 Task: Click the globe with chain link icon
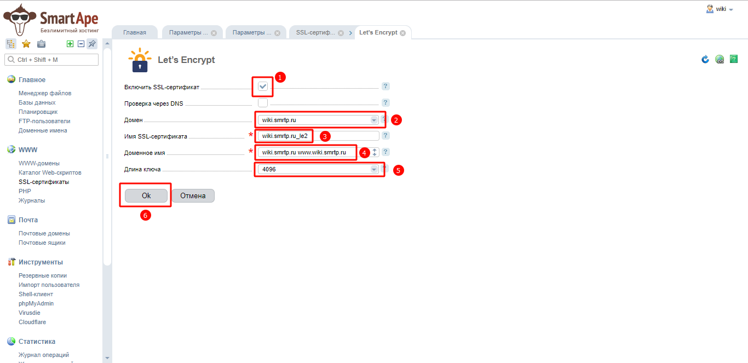(720, 59)
